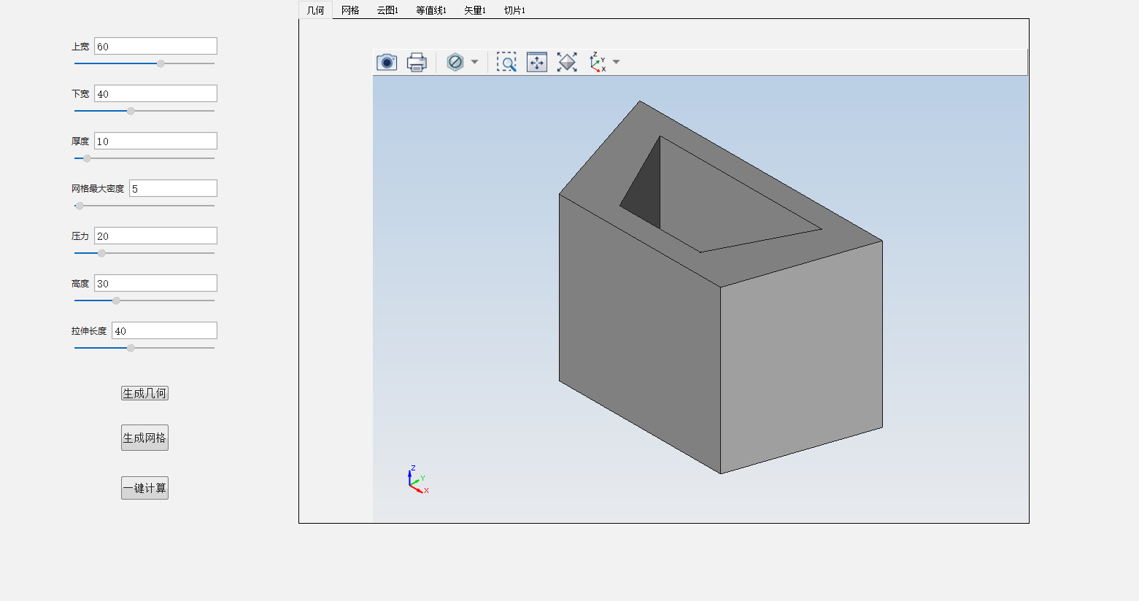Click the 上宽 slider handle

click(x=161, y=63)
